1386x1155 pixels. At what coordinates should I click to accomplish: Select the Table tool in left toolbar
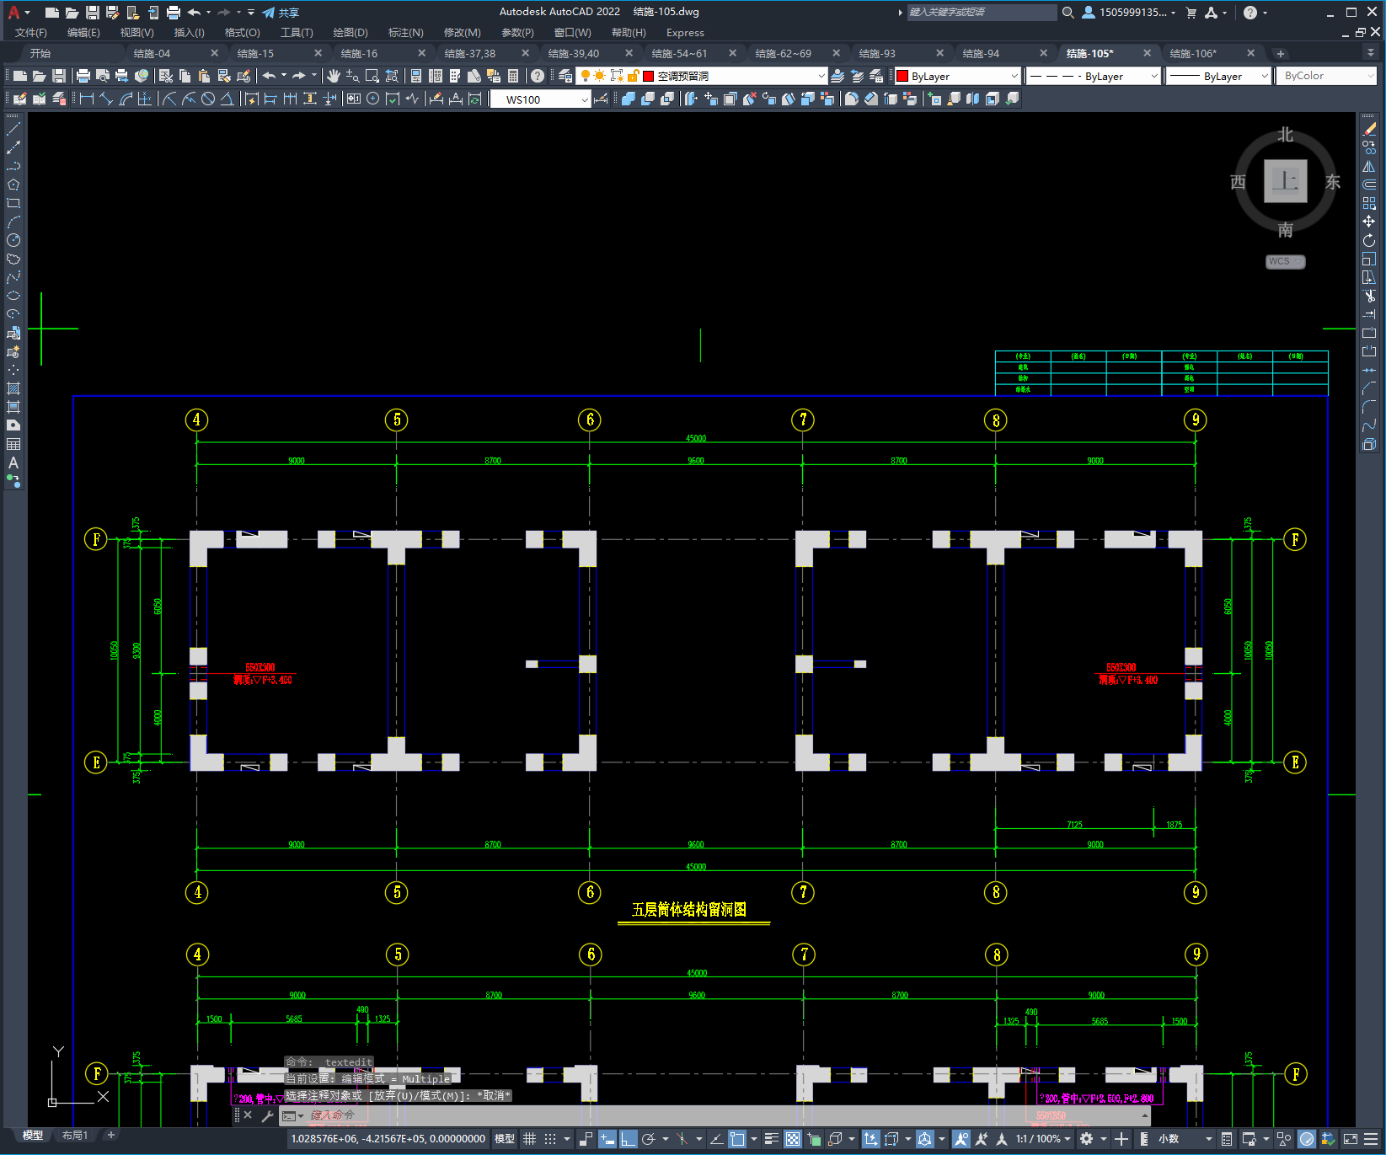pyautogui.click(x=13, y=444)
